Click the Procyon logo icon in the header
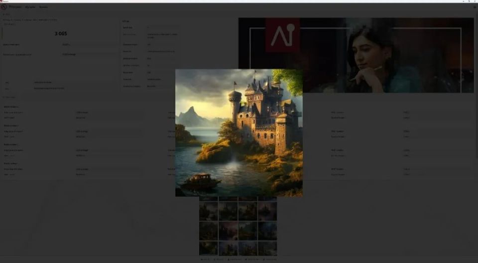 tap(3, 6)
